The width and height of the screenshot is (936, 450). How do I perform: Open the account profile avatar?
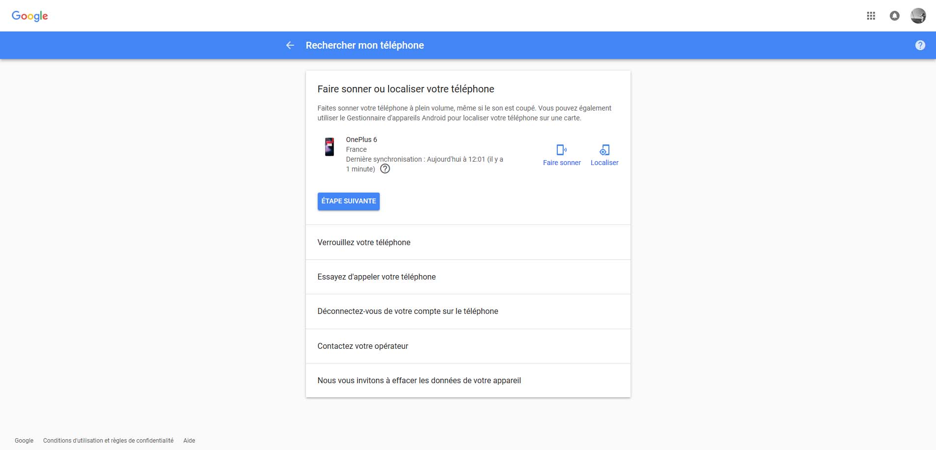click(x=918, y=16)
